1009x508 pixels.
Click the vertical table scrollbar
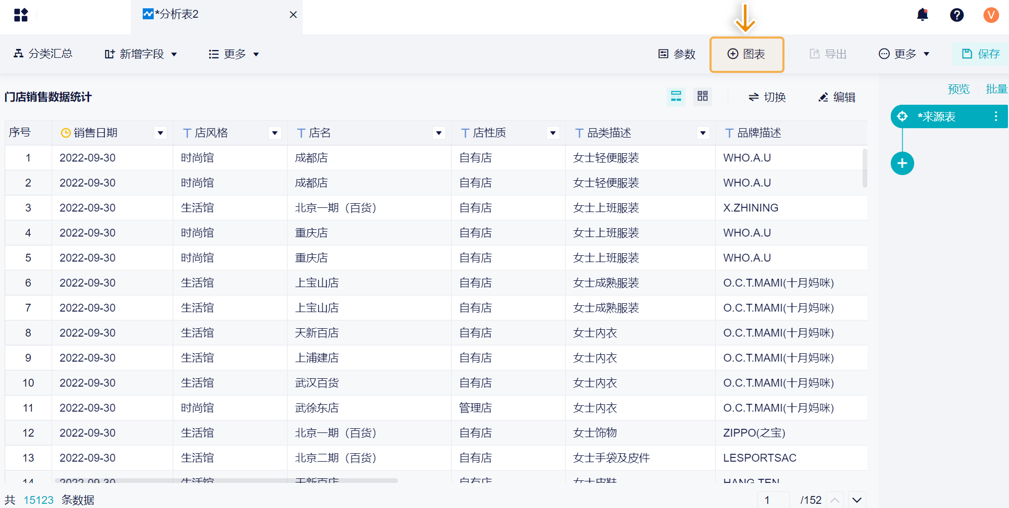865,168
